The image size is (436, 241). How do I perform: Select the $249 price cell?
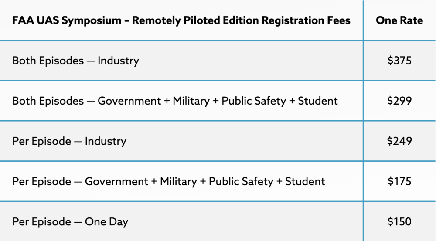click(x=399, y=141)
